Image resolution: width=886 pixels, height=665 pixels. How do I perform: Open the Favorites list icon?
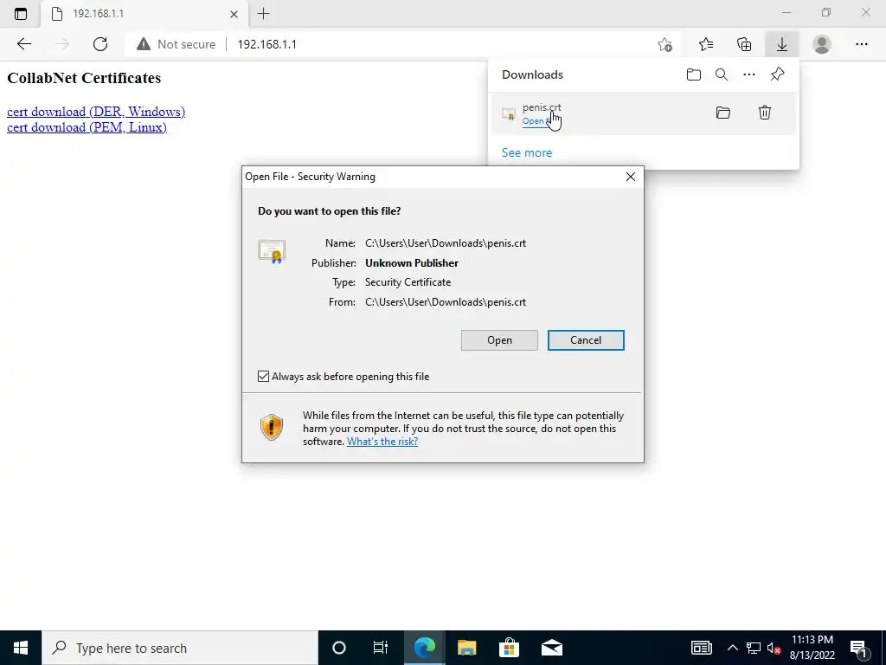click(x=706, y=44)
